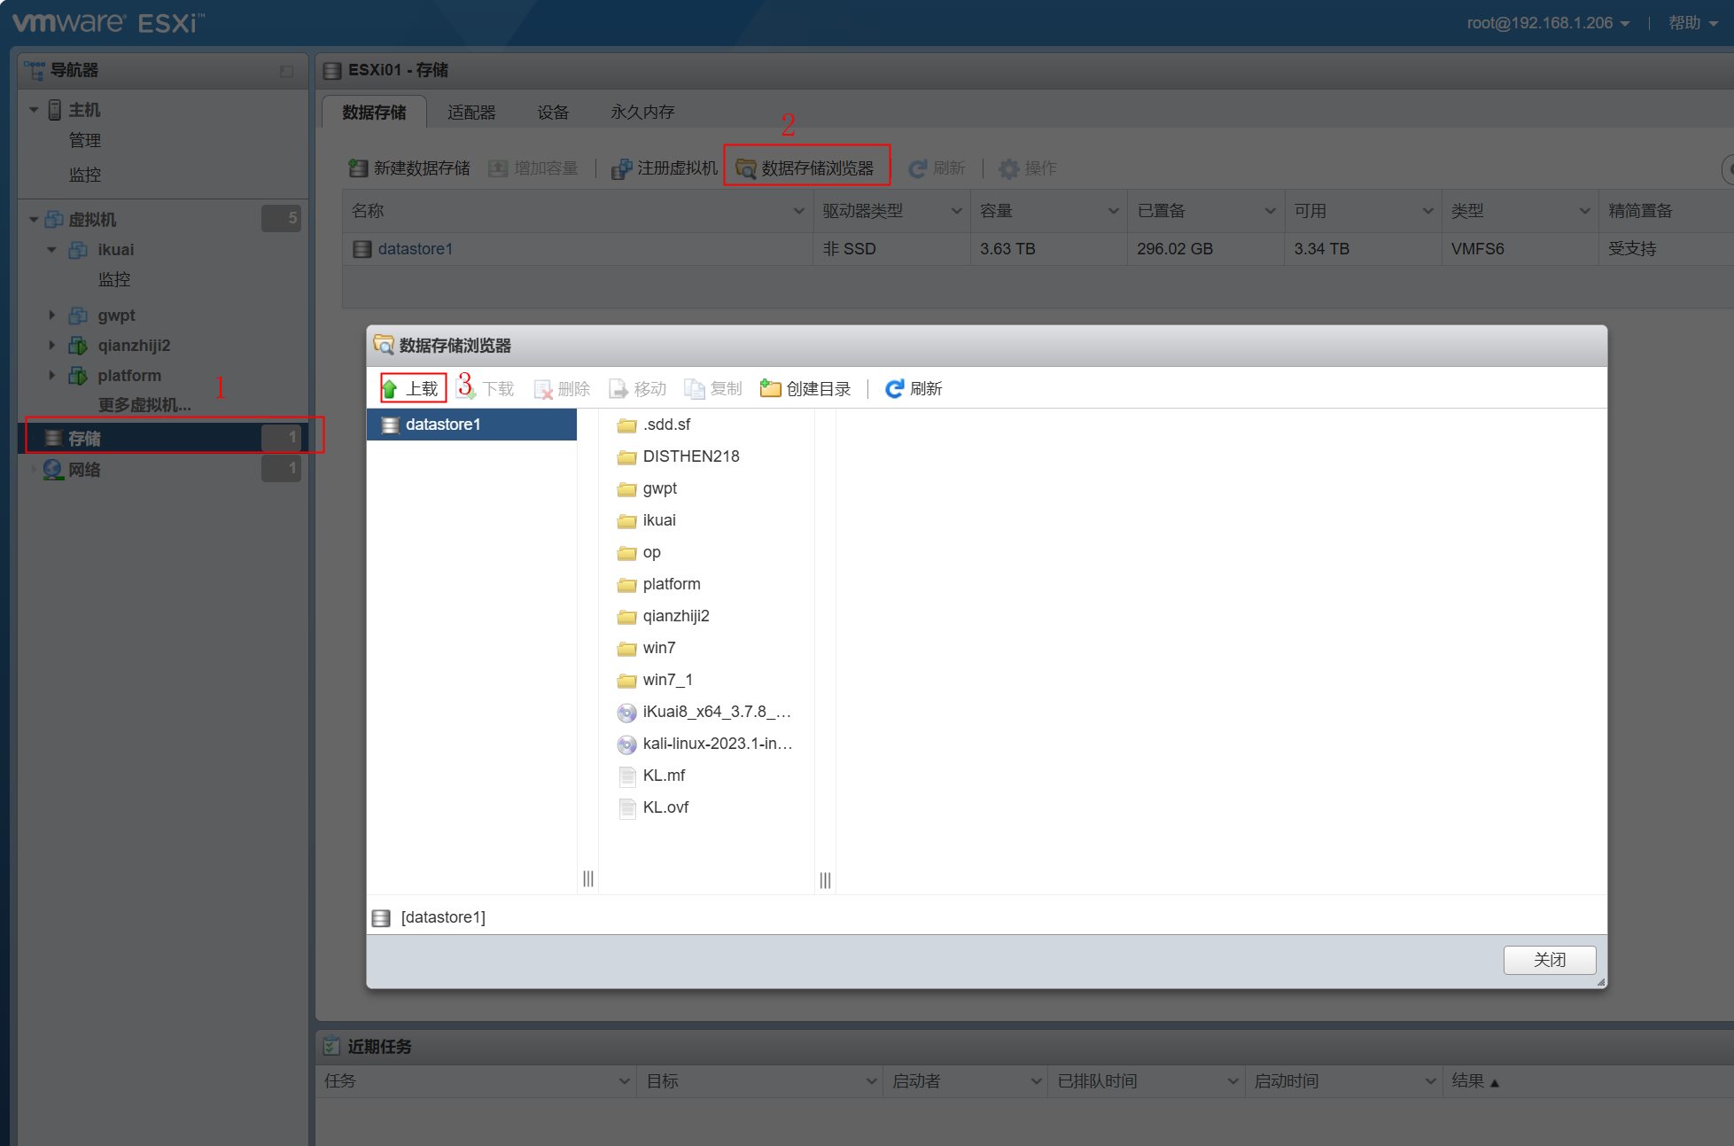Switch to the Adapters (适配器) tab
The height and width of the screenshot is (1146, 1734).
(x=471, y=113)
